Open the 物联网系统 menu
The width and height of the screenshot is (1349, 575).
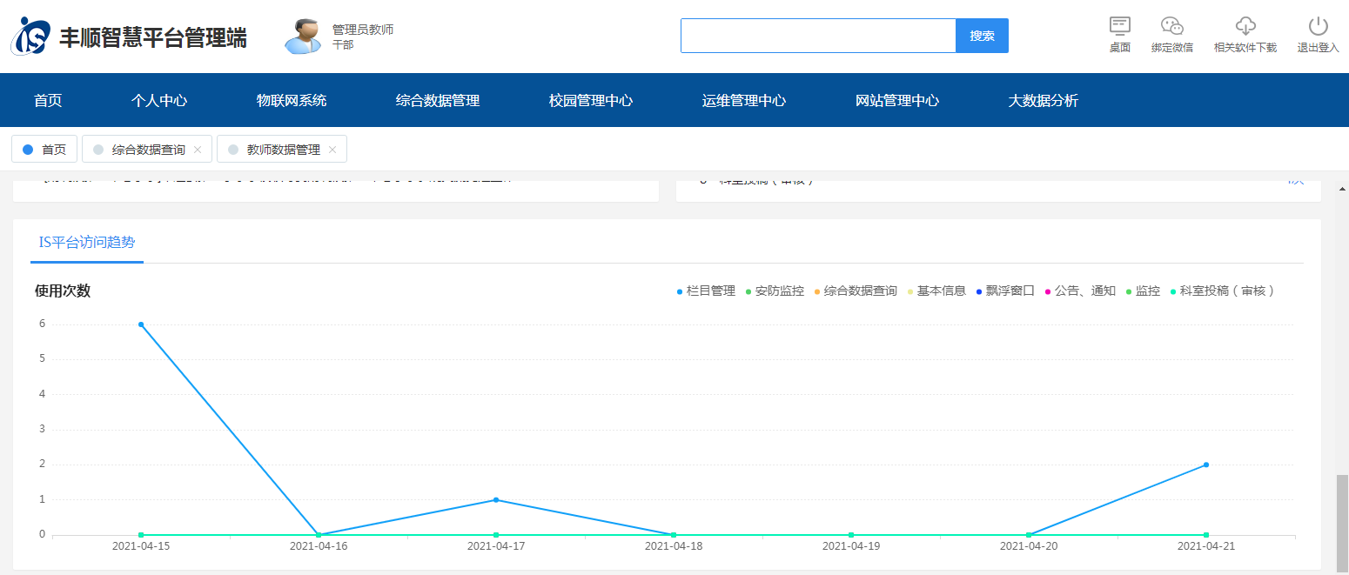point(292,100)
